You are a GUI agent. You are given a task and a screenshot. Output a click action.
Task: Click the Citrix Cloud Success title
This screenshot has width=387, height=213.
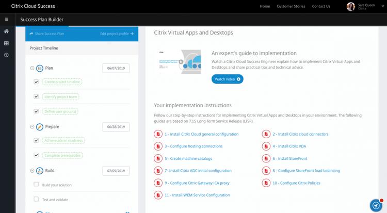pos(33,6)
